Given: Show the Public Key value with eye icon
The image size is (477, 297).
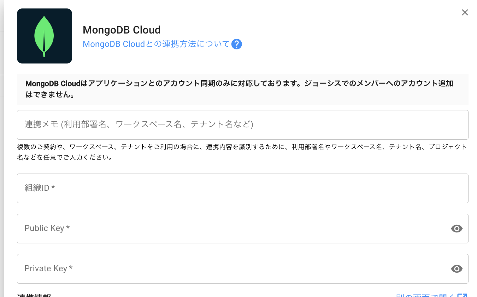Looking at the screenshot, I should [457, 229].
